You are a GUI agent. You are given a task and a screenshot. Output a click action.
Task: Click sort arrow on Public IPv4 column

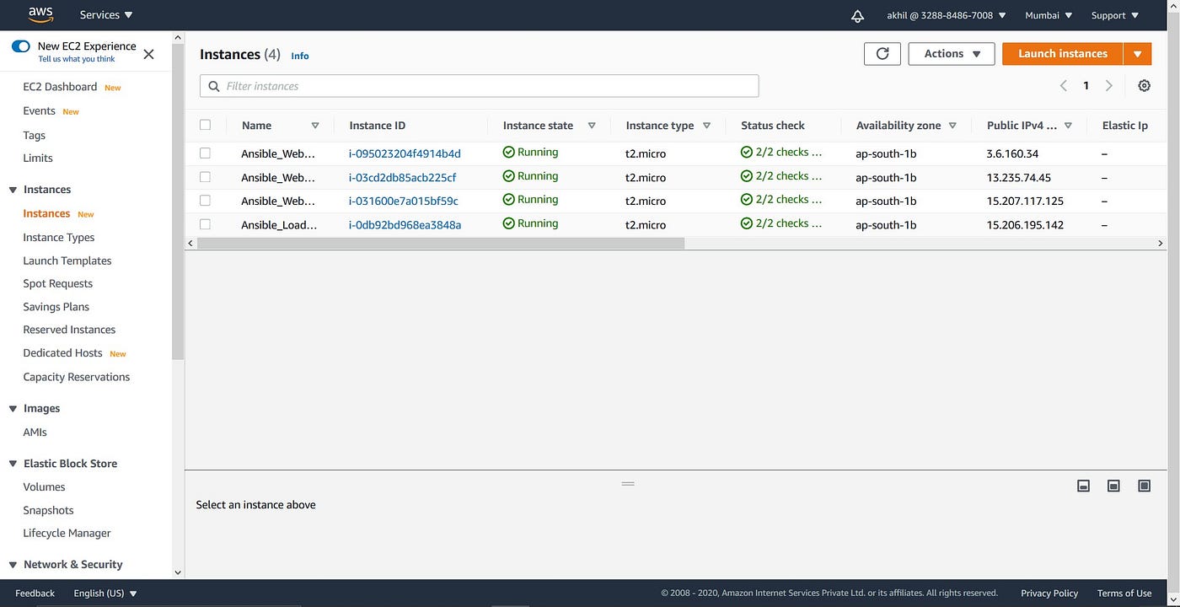[1068, 126]
